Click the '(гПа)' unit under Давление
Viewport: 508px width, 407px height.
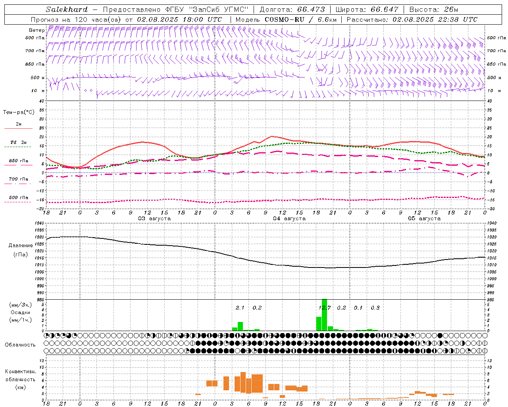coord(20,255)
